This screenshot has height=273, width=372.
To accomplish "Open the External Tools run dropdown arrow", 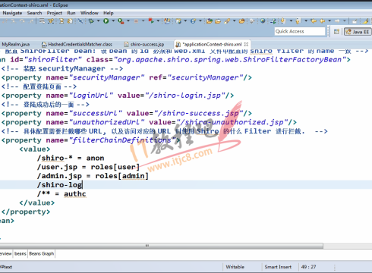I will point(128,20).
